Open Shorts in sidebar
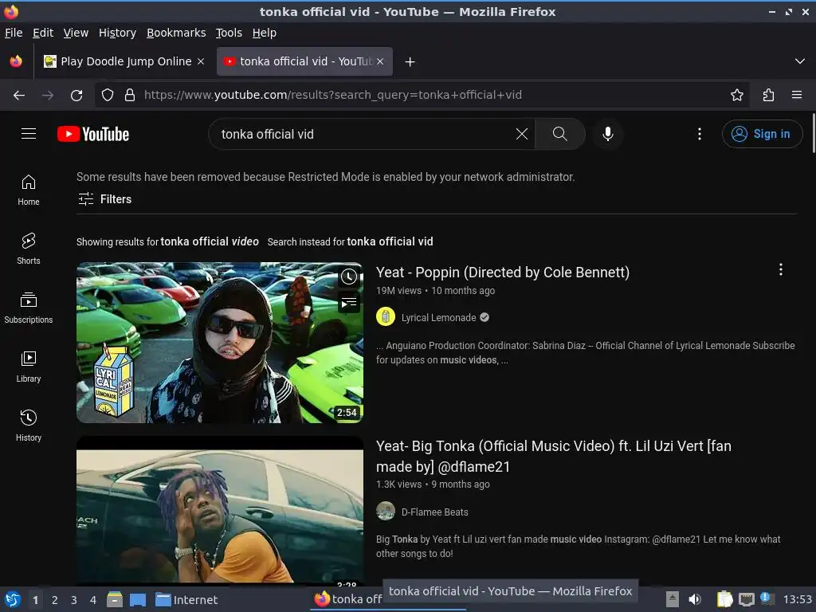816x612 pixels. point(29,249)
